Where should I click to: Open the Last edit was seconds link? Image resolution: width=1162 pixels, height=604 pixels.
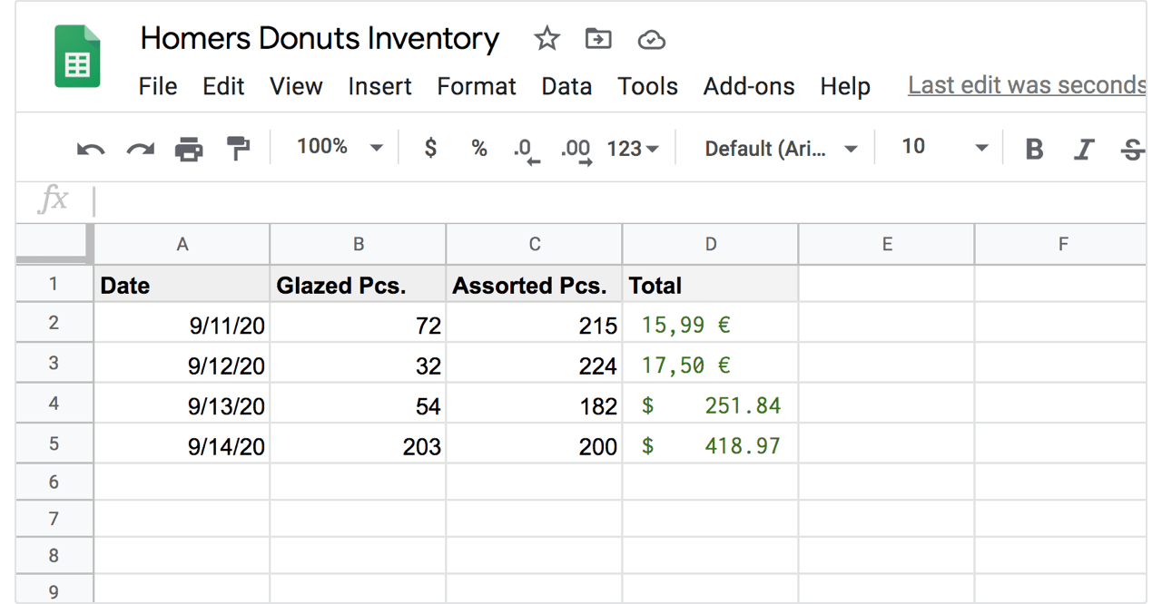coord(1027,85)
